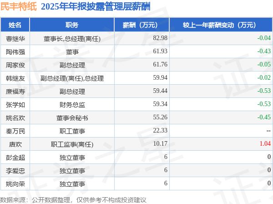This screenshot has width=273, height=204.
Task: Select 秦万民's salary 22.33
Action: 160,130
